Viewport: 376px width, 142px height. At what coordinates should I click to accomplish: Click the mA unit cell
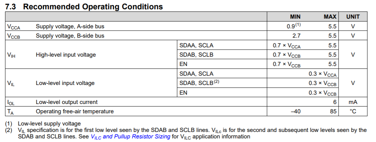353,102
